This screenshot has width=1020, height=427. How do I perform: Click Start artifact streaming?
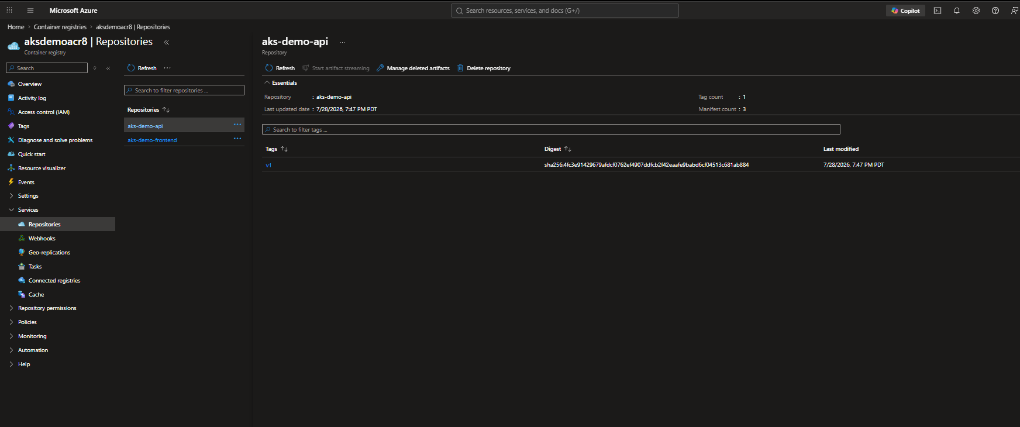coord(336,68)
